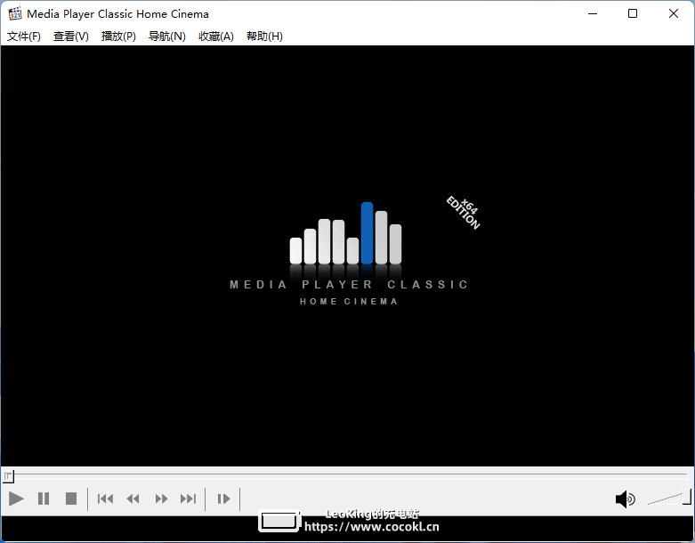Open the 导航(N) menu
The height and width of the screenshot is (543, 695).
166,36
